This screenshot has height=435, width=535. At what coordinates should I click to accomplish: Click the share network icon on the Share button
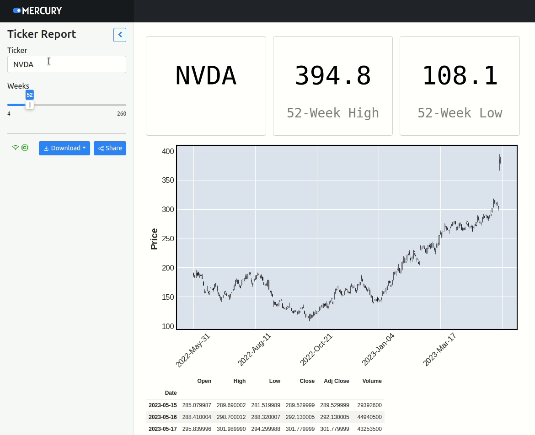[x=100, y=148]
